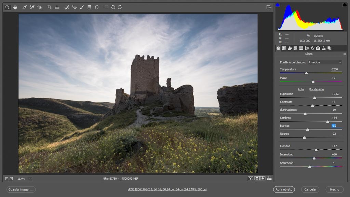The image size is (350, 197).
Task: Open the zoom level dropdown
Action: [x=30, y=179]
